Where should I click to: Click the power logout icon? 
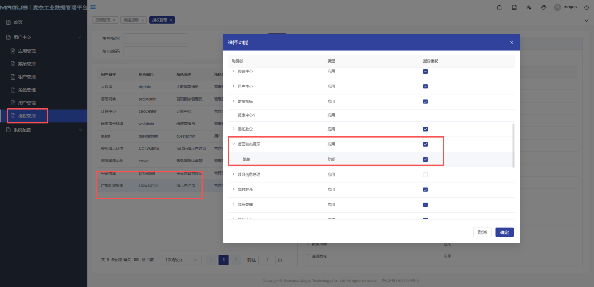[x=586, y=7]
